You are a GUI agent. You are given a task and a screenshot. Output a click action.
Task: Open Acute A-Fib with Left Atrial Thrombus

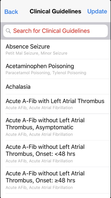point(55,104)
